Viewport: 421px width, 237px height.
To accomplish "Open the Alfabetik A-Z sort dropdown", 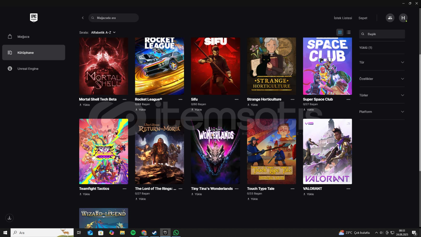I will pyautogui.click(x=103, y=32).
